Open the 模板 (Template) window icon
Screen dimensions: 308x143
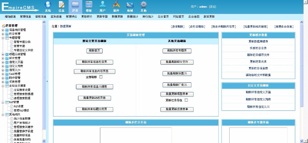coord(89,5)
